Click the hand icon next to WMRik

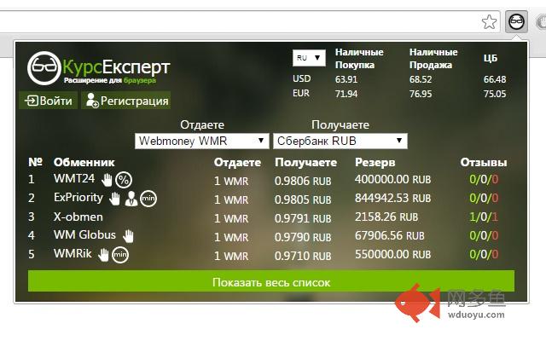(x=103, y=255)
